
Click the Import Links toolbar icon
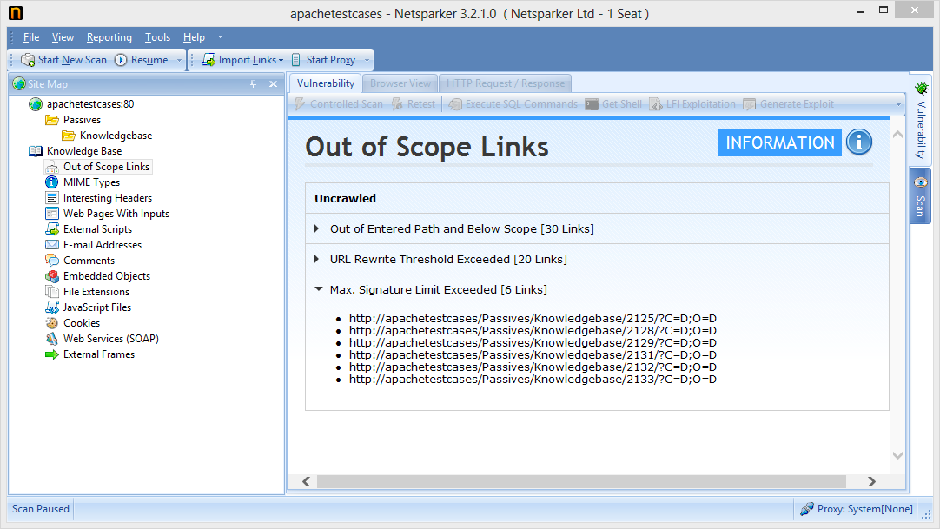click(209, 59)
